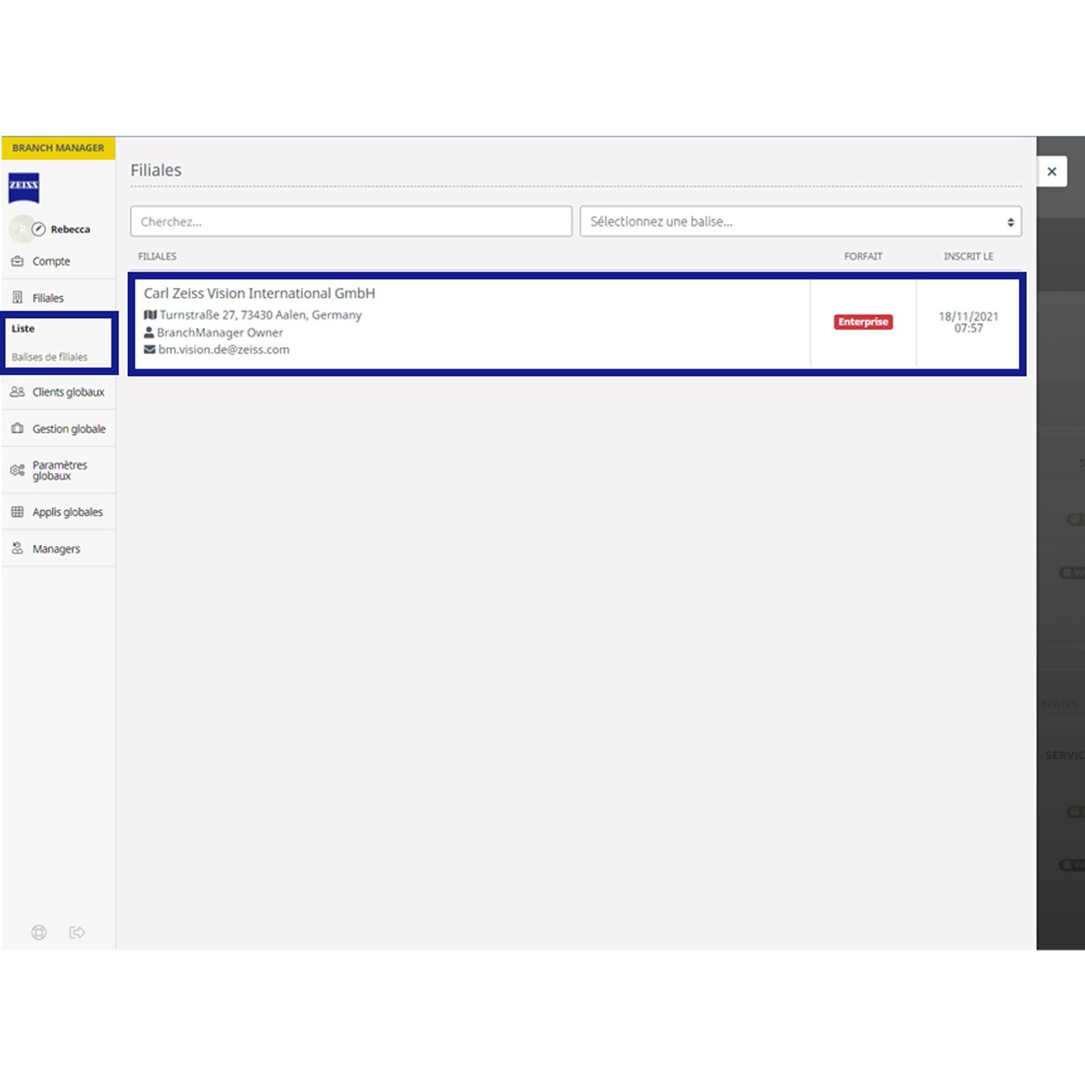Click the BranchManager Owner text
This screenshot has width=1085, height=1085.
click(220, 332)
